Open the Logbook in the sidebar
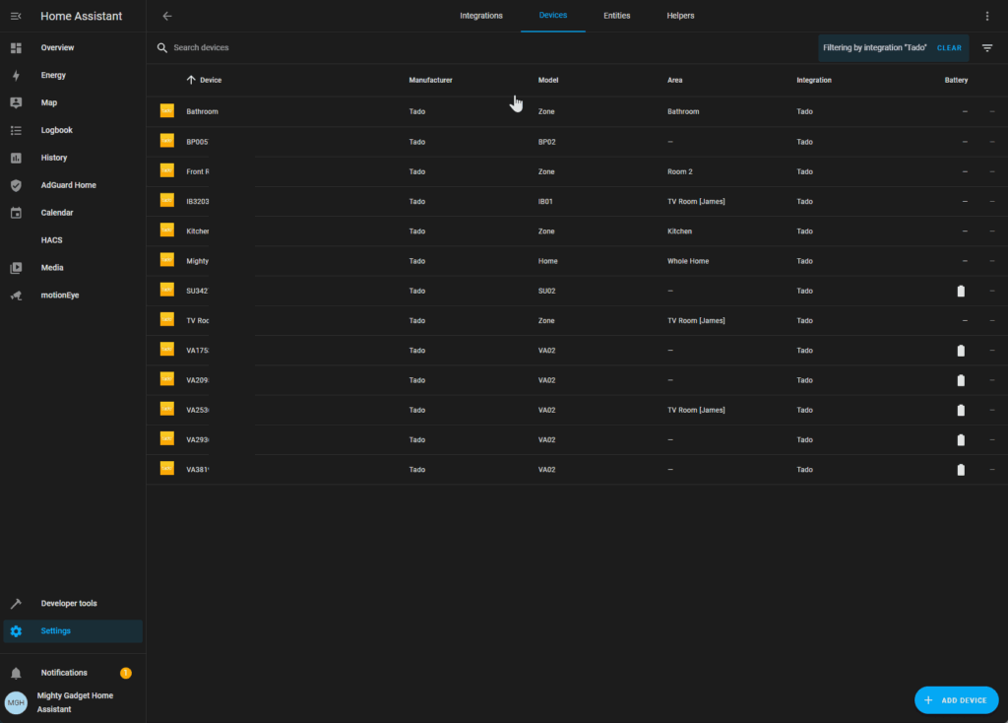The width and height of the screenshot is (1008, 723). tap(56, 130)
